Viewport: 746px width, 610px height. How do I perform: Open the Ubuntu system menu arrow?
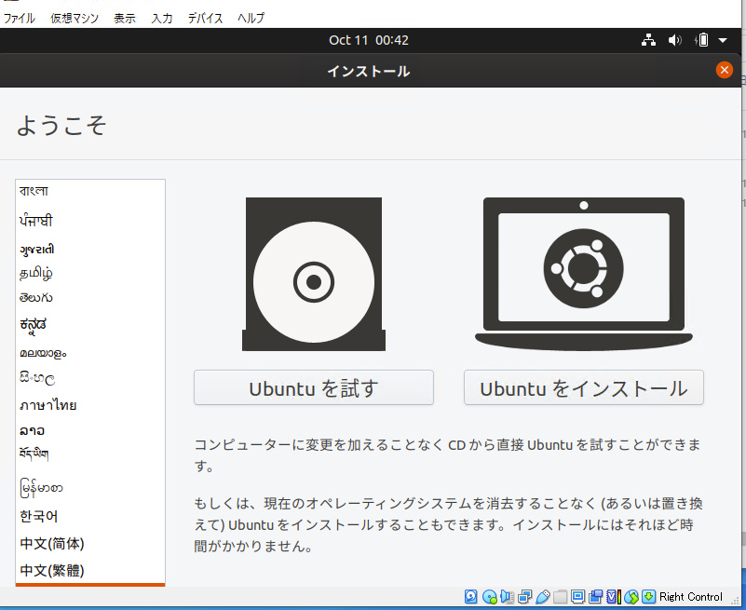723,40
